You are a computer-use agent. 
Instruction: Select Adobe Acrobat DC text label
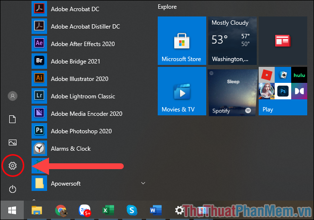tap(75, 9)
